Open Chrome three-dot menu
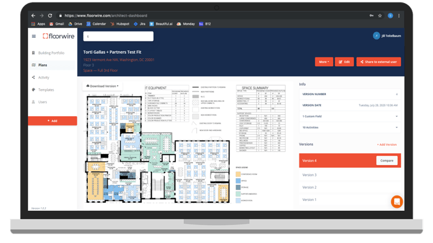The width and height of the screenshot is (433, 243). click(399, 15)
